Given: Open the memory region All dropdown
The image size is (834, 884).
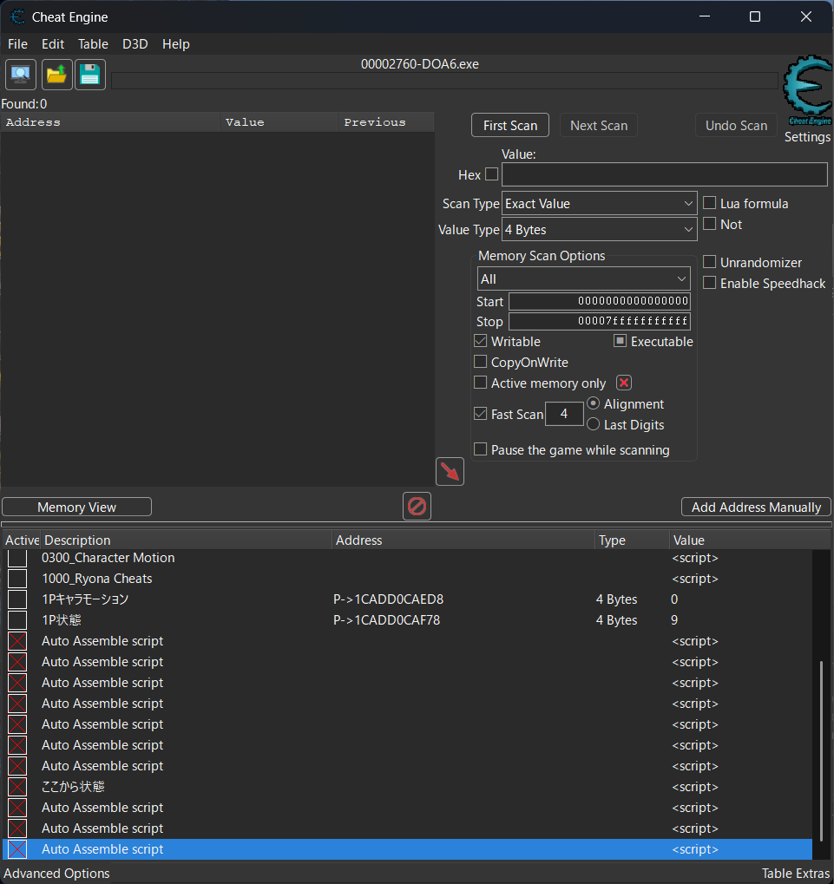Looking at the screenshot, I should [584, 279].
